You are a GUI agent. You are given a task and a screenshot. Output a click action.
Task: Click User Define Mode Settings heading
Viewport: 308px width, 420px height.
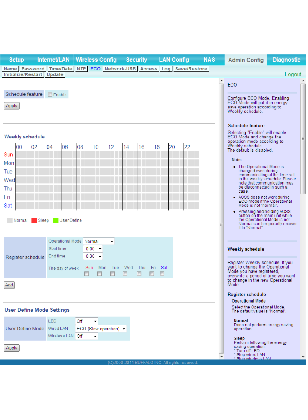[37, 310]
